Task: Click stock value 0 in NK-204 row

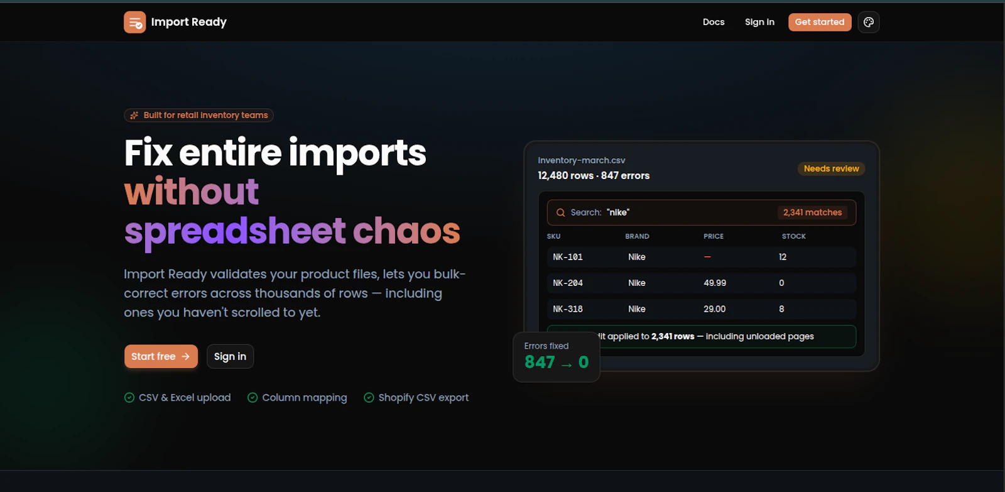Action: (781, 283)
